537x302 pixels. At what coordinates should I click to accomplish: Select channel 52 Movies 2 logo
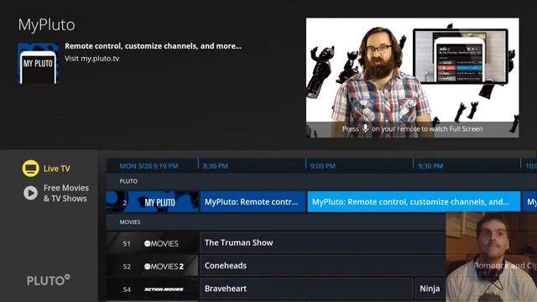164,267
